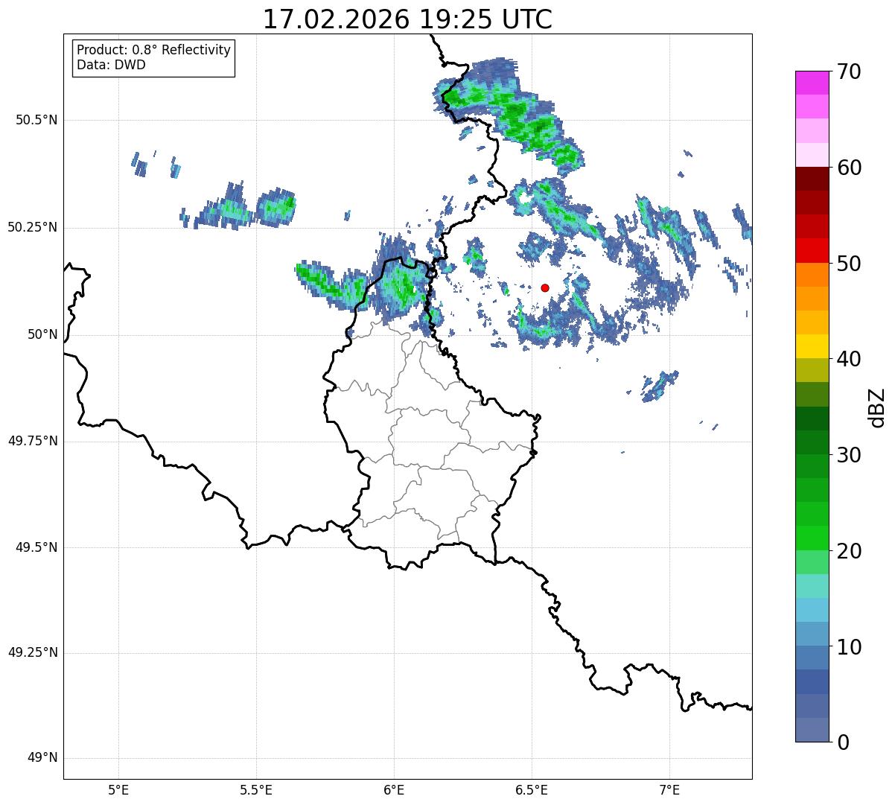Viewport: 895px width, 805px height.
Task: Pick the red colorbar swatch just above 50
Action: 812,250
